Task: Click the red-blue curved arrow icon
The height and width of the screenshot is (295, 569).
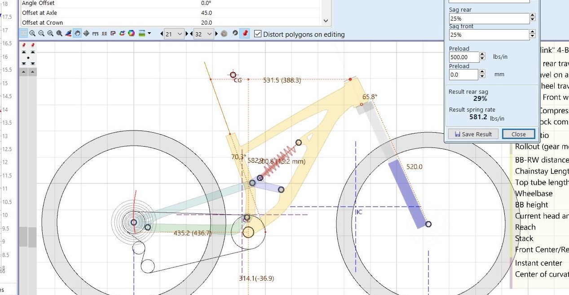Action: 122,34
